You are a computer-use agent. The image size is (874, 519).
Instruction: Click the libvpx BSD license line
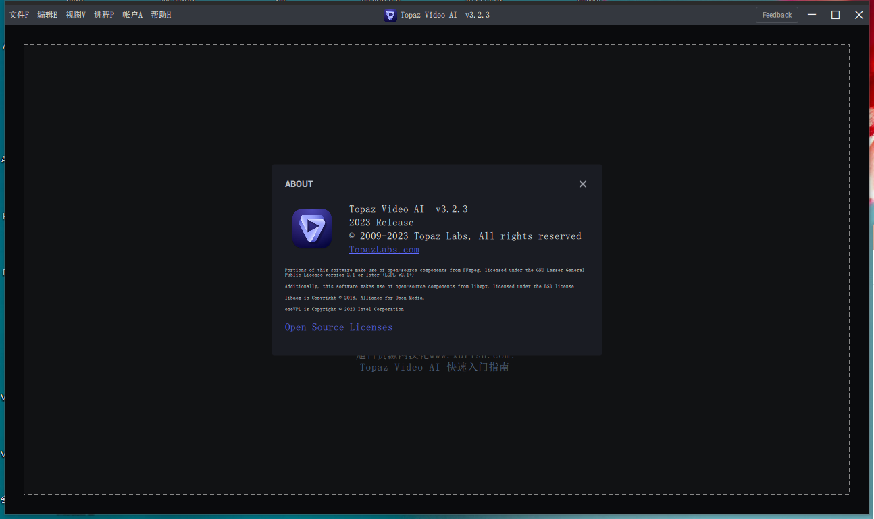pos(430,286)
